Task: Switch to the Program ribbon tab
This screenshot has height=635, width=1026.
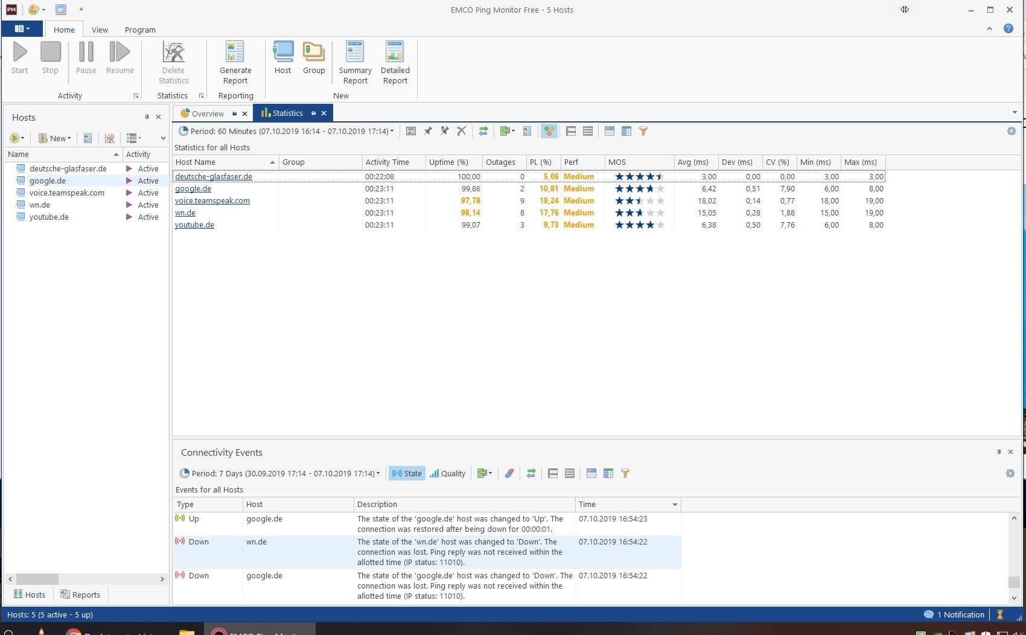Action: (x=140, y=30)
